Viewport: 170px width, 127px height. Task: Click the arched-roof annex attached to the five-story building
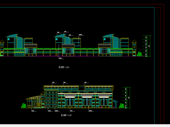point(34,102)
